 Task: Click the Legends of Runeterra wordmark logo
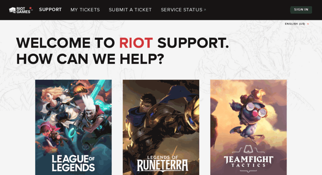(x=162, y=163)
